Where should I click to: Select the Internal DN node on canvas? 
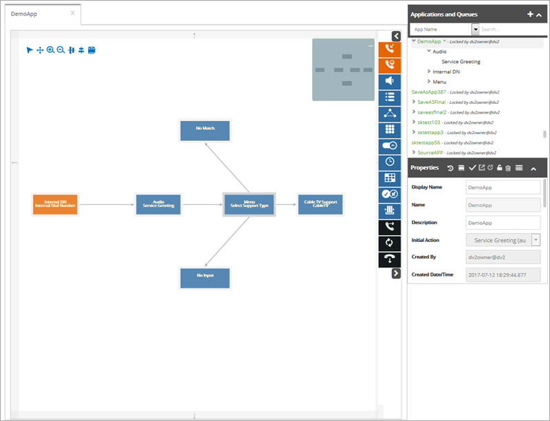pos(55,204)
